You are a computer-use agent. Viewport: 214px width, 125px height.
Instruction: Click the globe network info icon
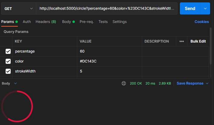coord(124,83)
